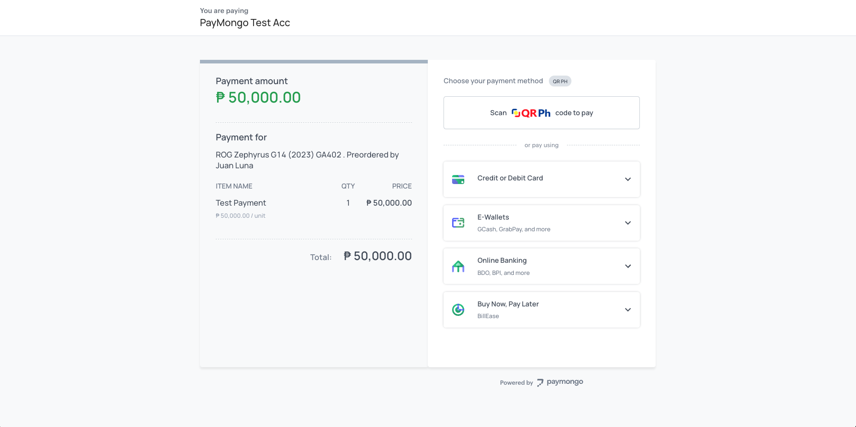
Task: Click the Powered by text
Action: pyautogui.click(x=516, y=382)
